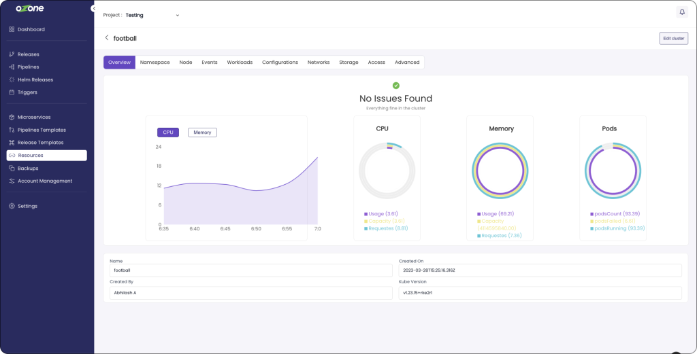The height and width of the screenshot is (354, 697).
Task: Click the Kube Version field
Action: point(539,293)
